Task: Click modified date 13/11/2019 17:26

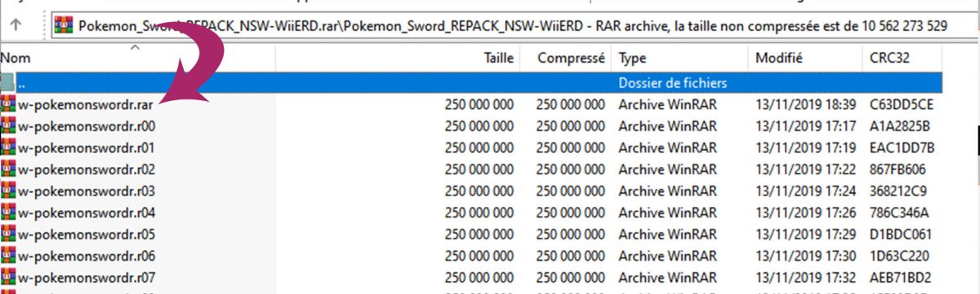Action: 805,213
